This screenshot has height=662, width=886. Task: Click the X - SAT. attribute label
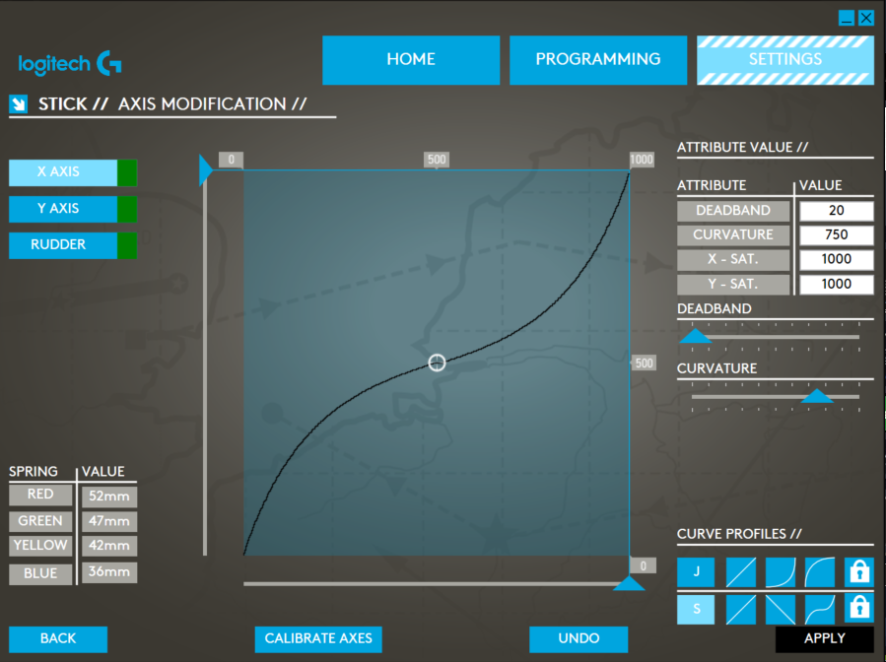pos(733,260)
